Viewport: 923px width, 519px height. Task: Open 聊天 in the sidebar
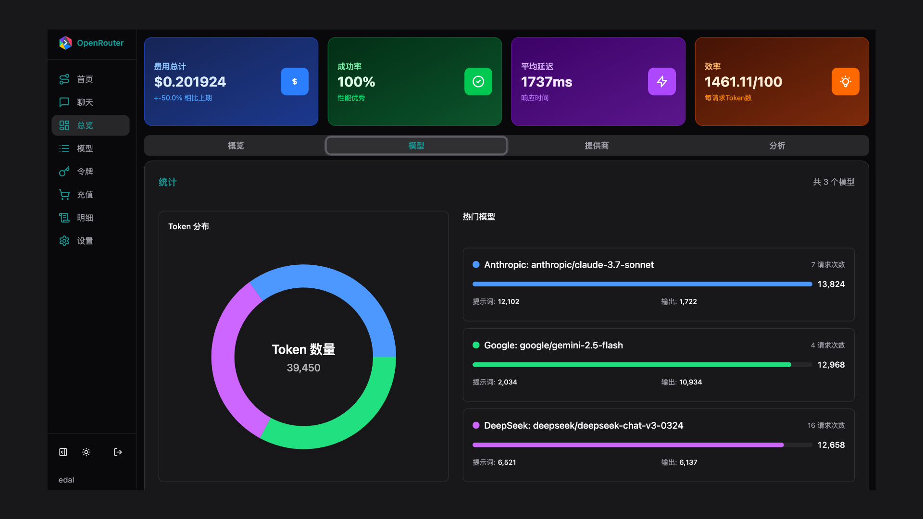click(90, 102)
